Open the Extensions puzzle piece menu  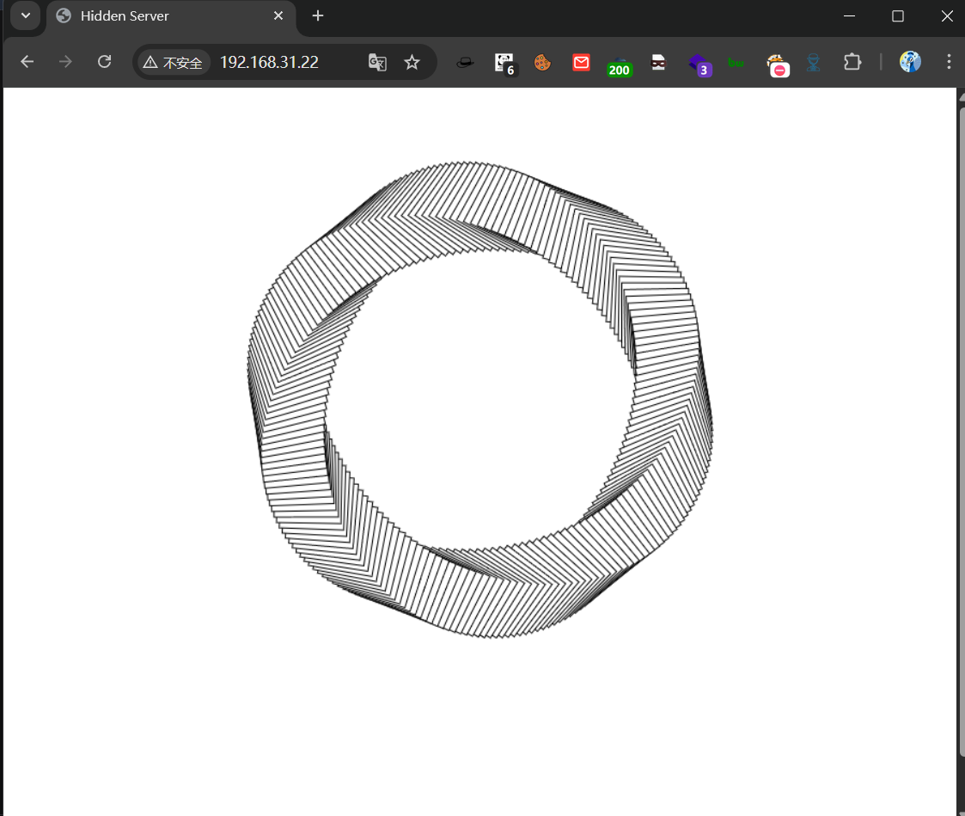(x=852, y=62)
